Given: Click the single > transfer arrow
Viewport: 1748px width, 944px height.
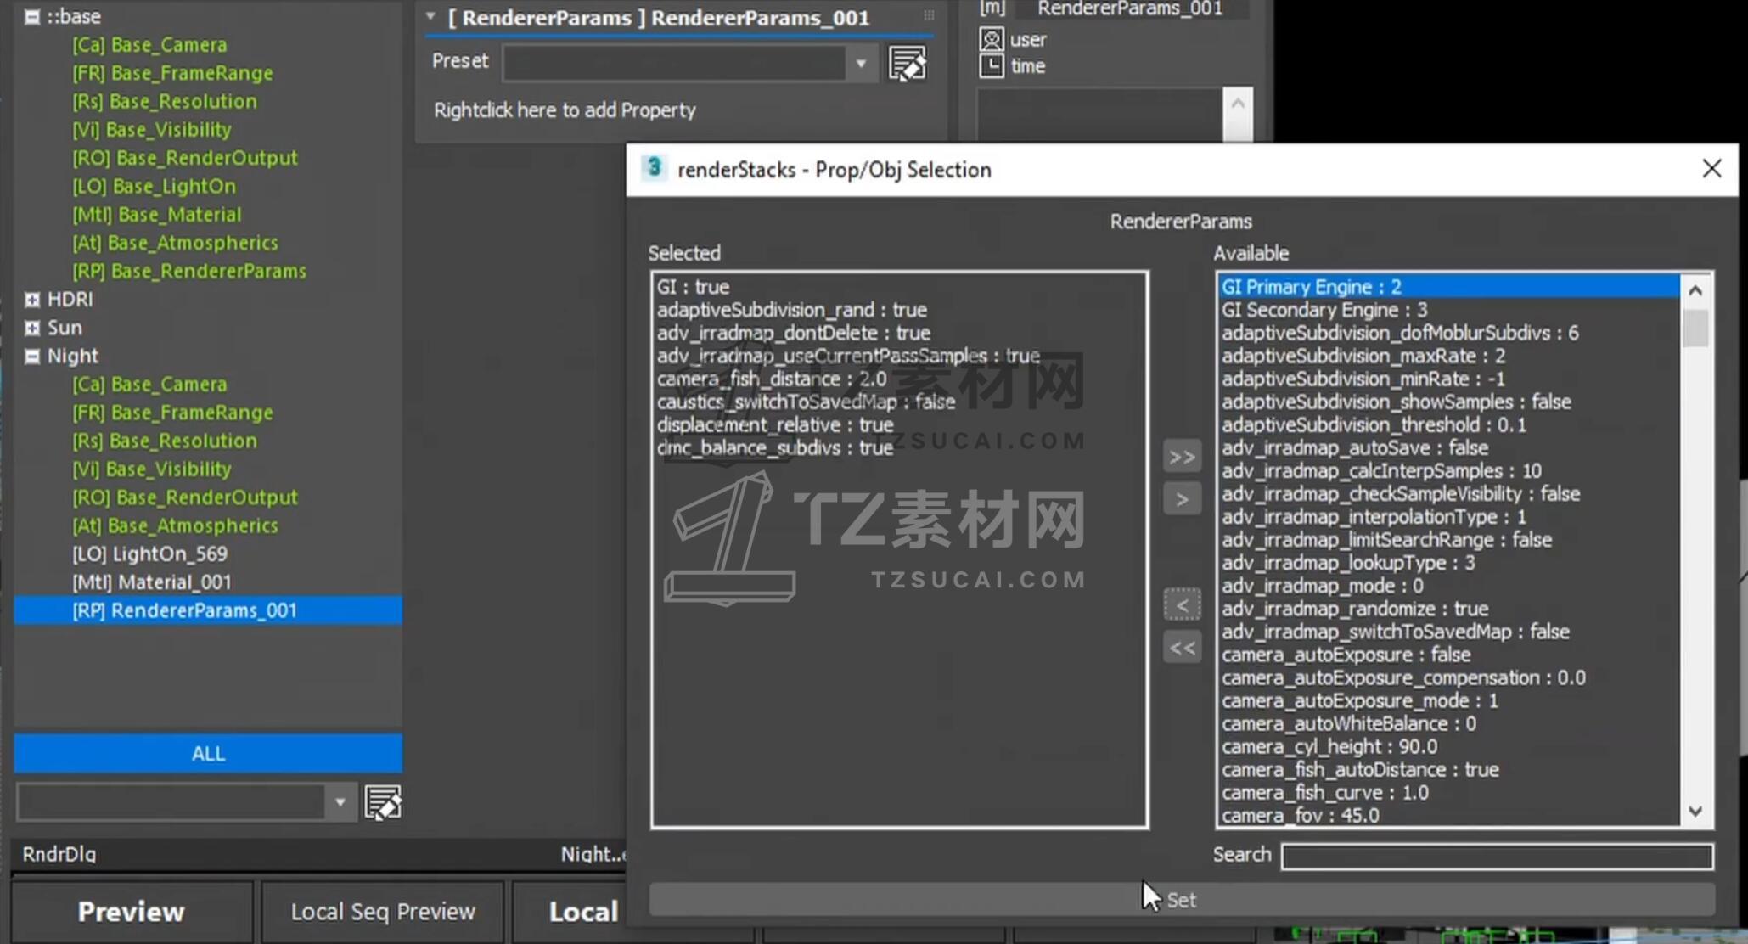Looking at the screenshot, I should point(1182,499).
